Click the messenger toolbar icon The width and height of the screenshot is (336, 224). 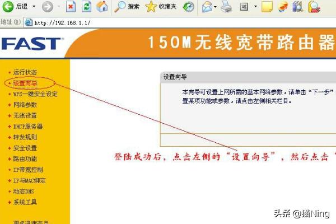[x=283, y=7]
